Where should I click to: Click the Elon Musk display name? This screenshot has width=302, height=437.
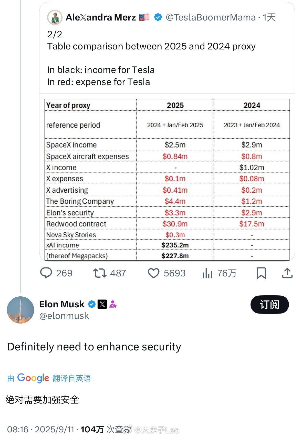(62, 304)
